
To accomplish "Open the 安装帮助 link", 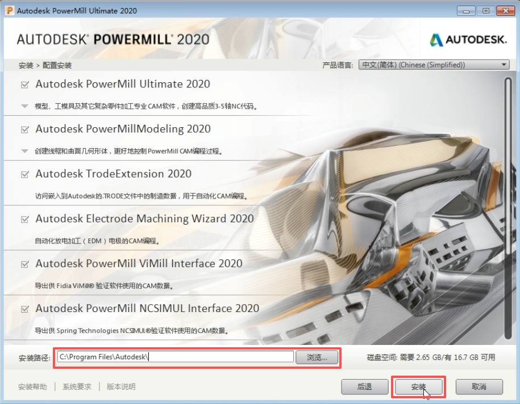I will [x=32, y=387].
